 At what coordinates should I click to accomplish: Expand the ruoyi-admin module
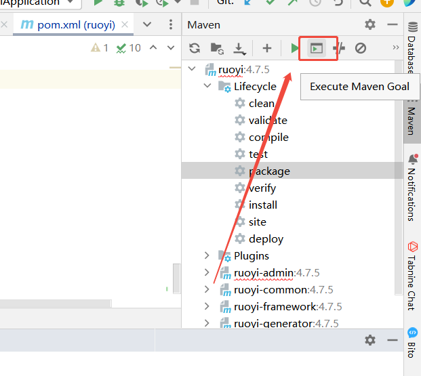tap(207, 272)
